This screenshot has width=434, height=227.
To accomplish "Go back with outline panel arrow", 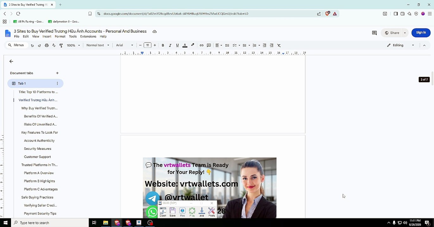I will 11,61.
